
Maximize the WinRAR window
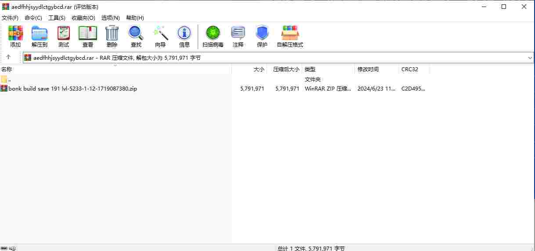[x=504, y=7]
